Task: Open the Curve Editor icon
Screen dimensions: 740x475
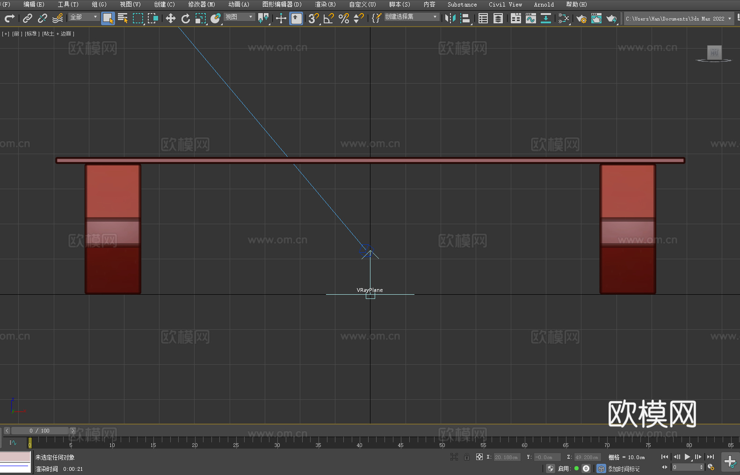Action: tap(531, 18)
